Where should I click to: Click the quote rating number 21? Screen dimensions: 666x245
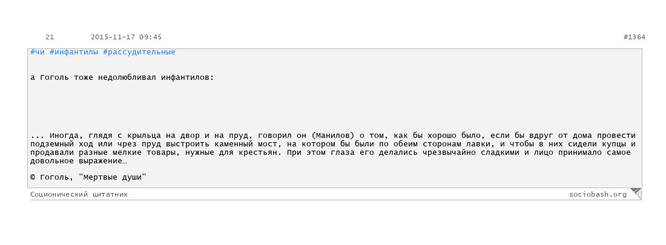pos(50,38)
